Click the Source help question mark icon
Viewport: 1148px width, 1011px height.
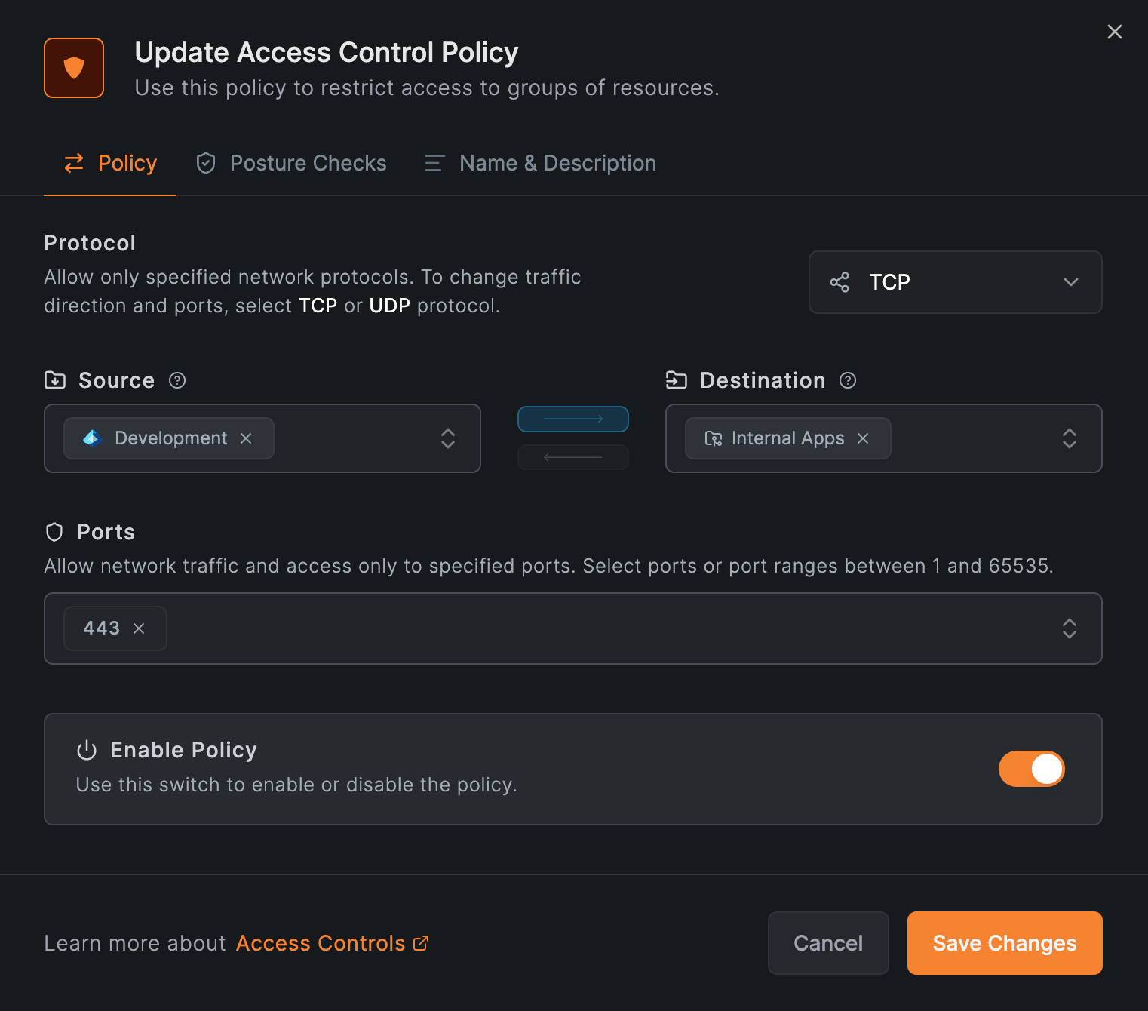[177, 380]
